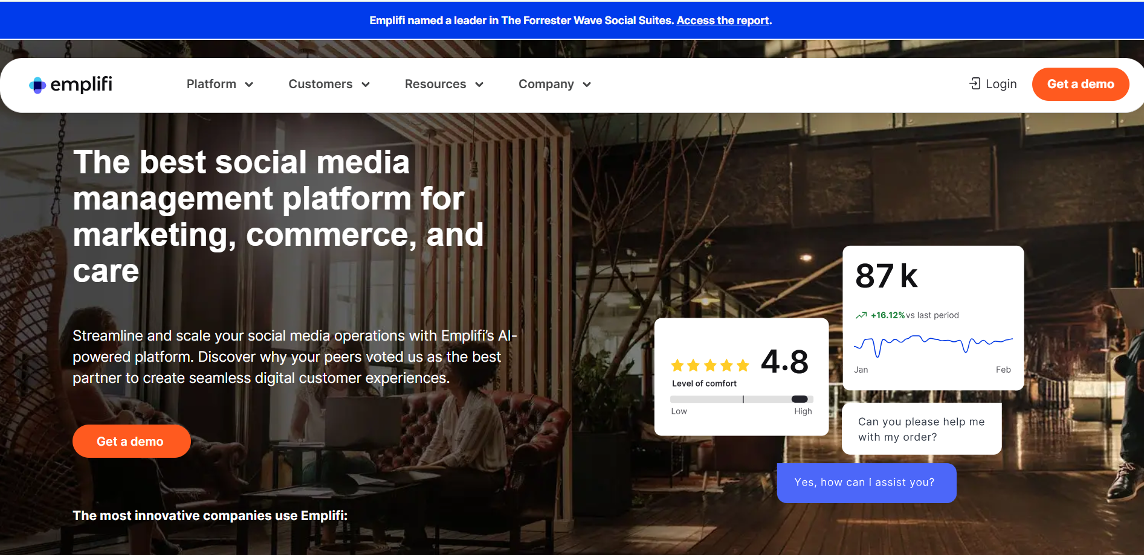Click 'Can you please help me' bubble
This screenshot has width=1144, height=555.
(922, 429)
